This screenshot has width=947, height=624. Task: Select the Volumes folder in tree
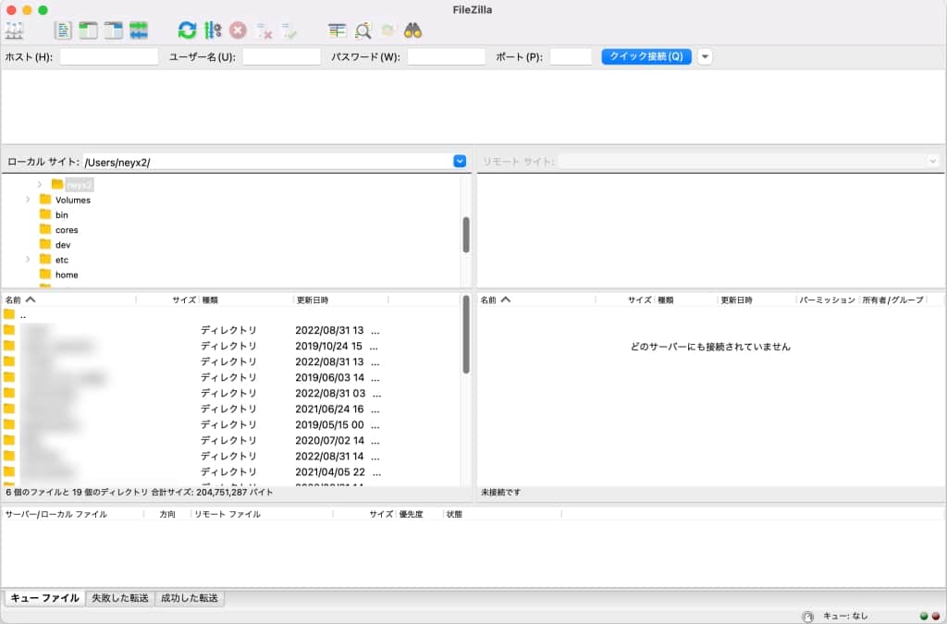pos(73,200)
